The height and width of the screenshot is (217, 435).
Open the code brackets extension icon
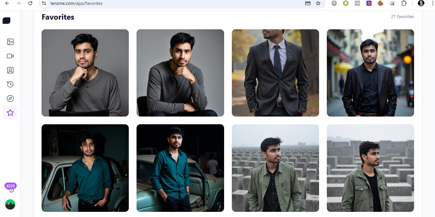point(357,3)
